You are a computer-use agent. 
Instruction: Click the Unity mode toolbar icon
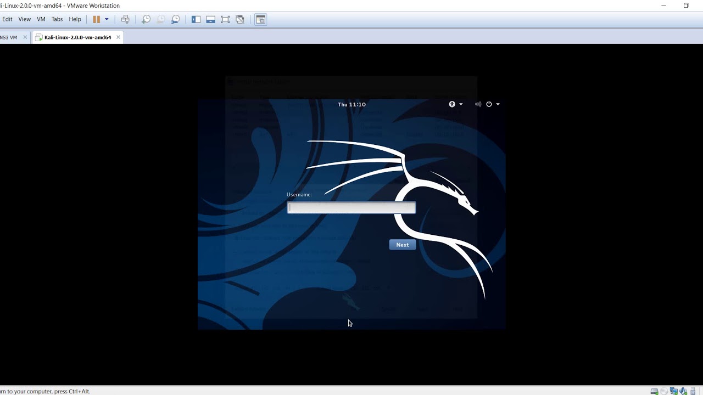tap(240, 19)
